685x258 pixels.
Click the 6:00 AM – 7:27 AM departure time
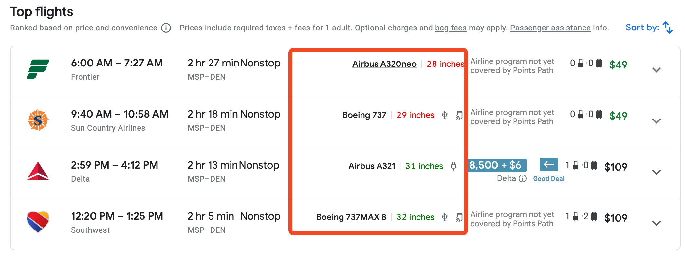point(117,63)
